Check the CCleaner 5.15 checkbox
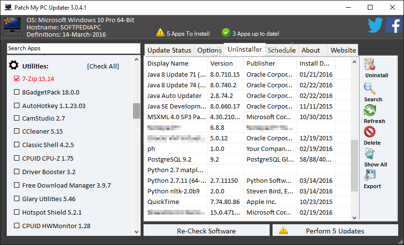This screenshot has height=245, width=404. click(16, 131)
